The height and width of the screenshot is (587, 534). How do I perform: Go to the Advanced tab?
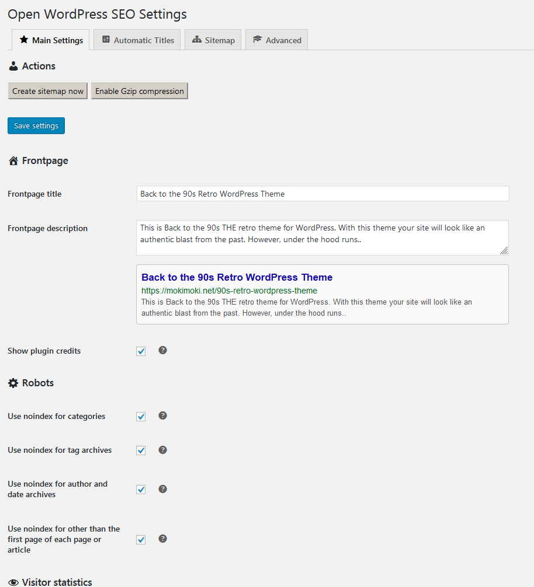[x=277, y=40]
